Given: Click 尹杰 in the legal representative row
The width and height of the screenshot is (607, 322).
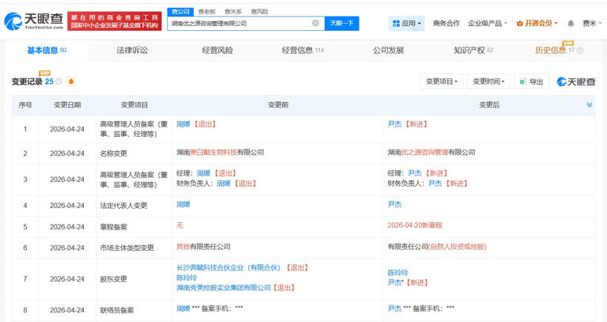Looking at the screenshot, I should 394,204.
